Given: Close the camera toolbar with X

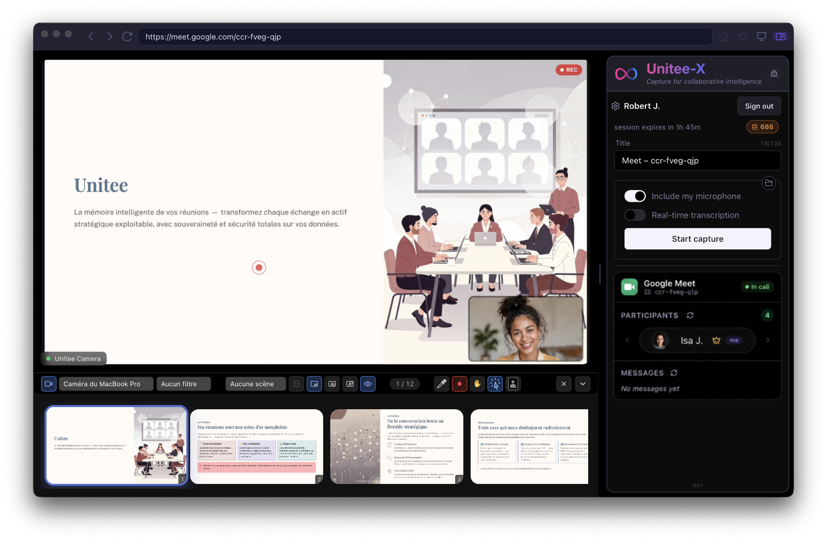Looking at the screenshot, I should (x=564, y=384).
